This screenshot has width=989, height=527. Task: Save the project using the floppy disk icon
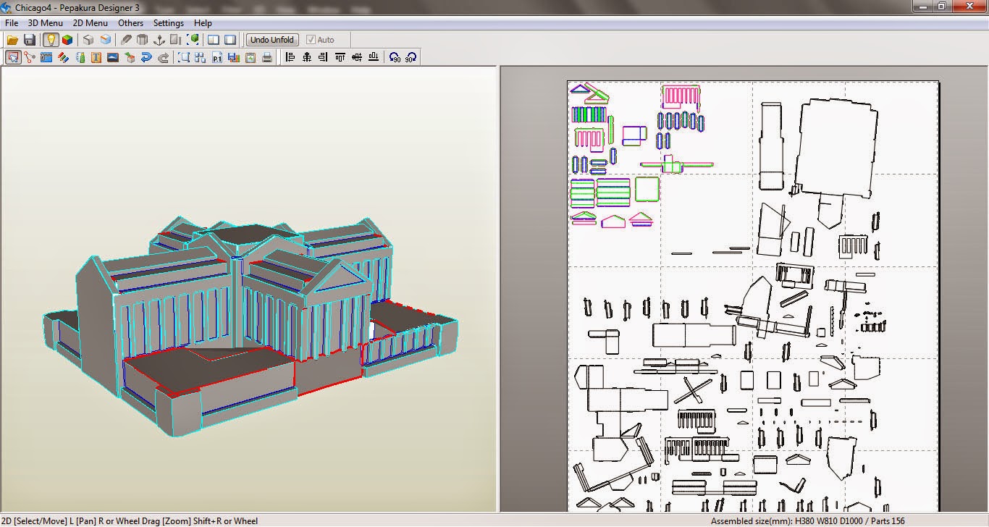[30, 40]
